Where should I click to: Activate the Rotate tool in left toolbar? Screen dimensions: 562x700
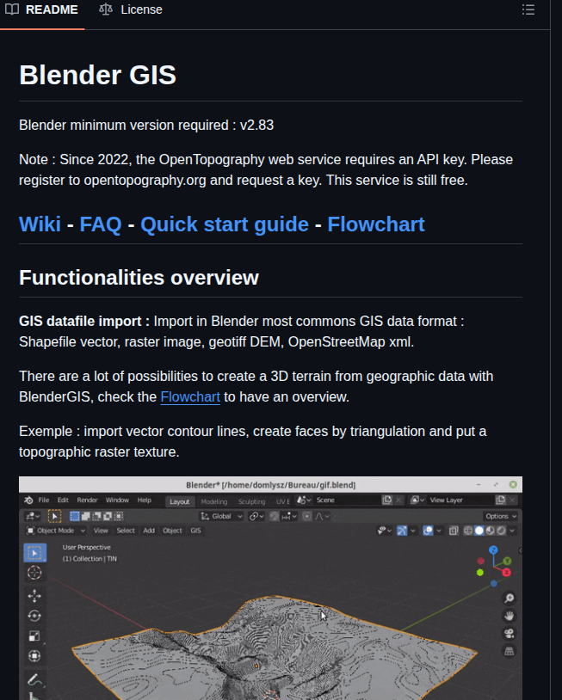coord(34,616)
